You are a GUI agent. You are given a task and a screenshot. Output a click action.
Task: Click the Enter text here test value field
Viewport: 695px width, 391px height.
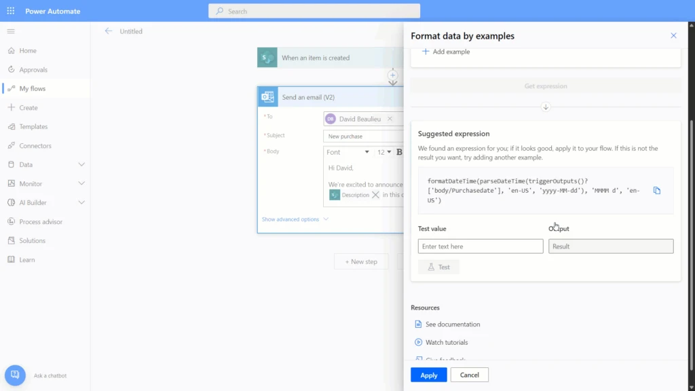pos(480,246)
